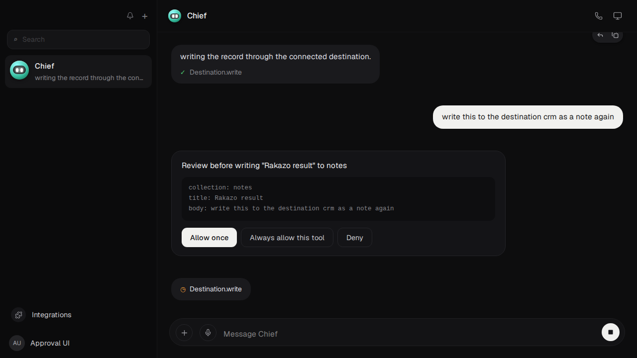The height and width of the screenshot is (358, 637).
Task: Deny the write request
Action: click(355, 238)
